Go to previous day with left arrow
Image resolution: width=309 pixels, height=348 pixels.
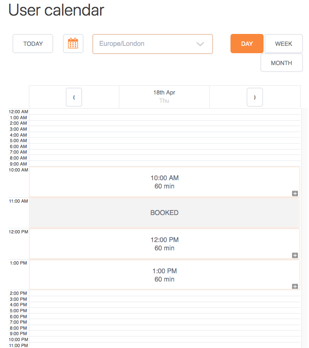[x=74, y=97]
